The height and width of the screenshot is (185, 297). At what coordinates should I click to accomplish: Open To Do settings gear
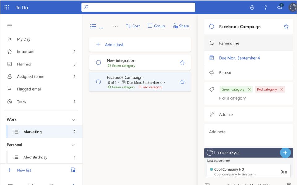point(252,7)
